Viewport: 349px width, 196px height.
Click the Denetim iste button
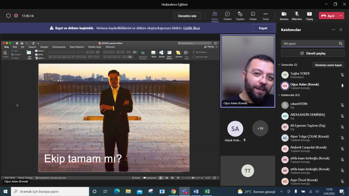coord(187,16)
